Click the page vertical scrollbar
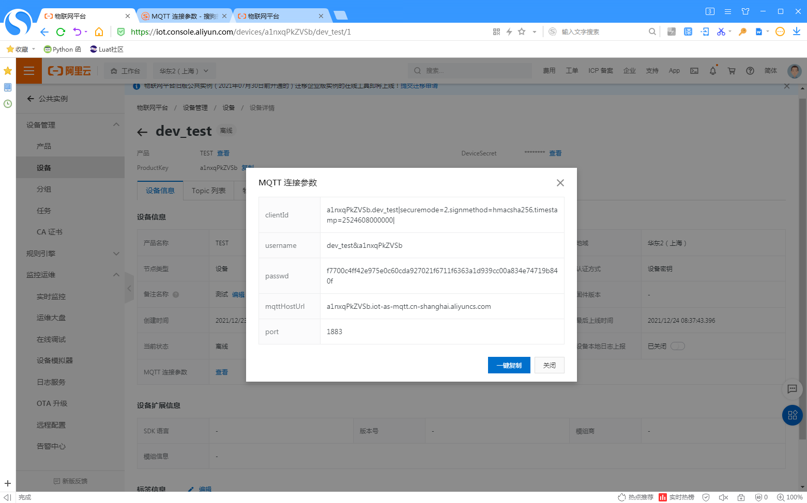 [802, 269]
